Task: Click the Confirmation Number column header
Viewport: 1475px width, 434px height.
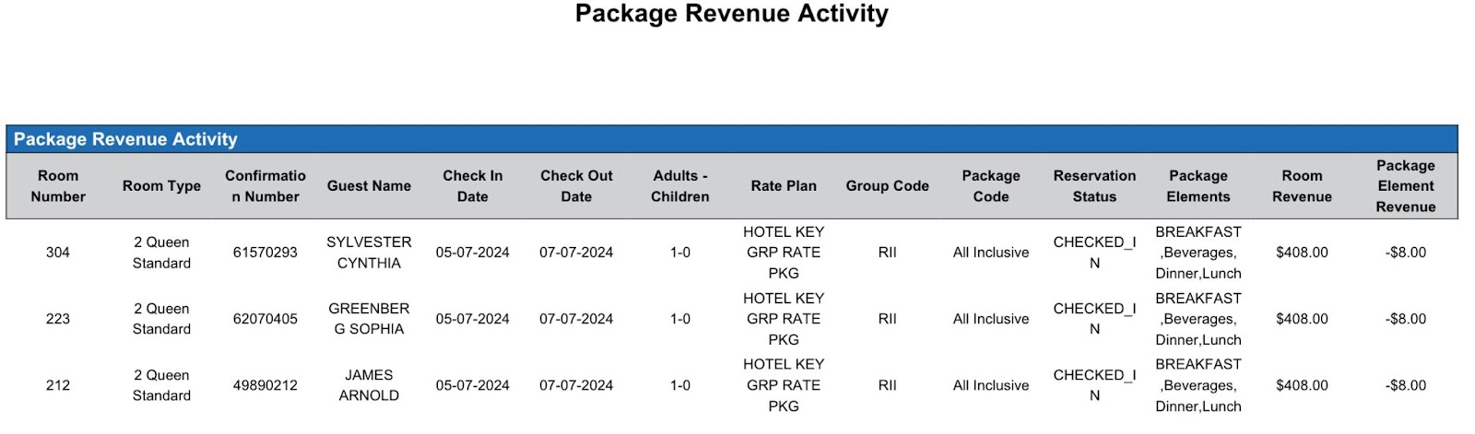Action: 265,186
